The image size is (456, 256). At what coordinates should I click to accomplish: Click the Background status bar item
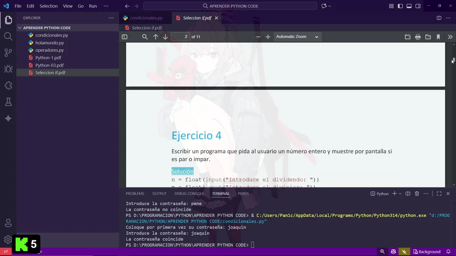[x=426, y=252]
